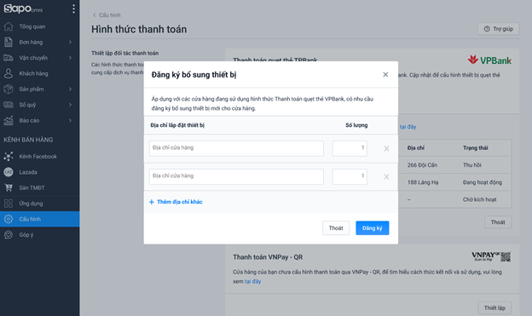The height and width of the screenshot is (316, 532).
Task: Remove the second device address row
Action: point(386,176)
